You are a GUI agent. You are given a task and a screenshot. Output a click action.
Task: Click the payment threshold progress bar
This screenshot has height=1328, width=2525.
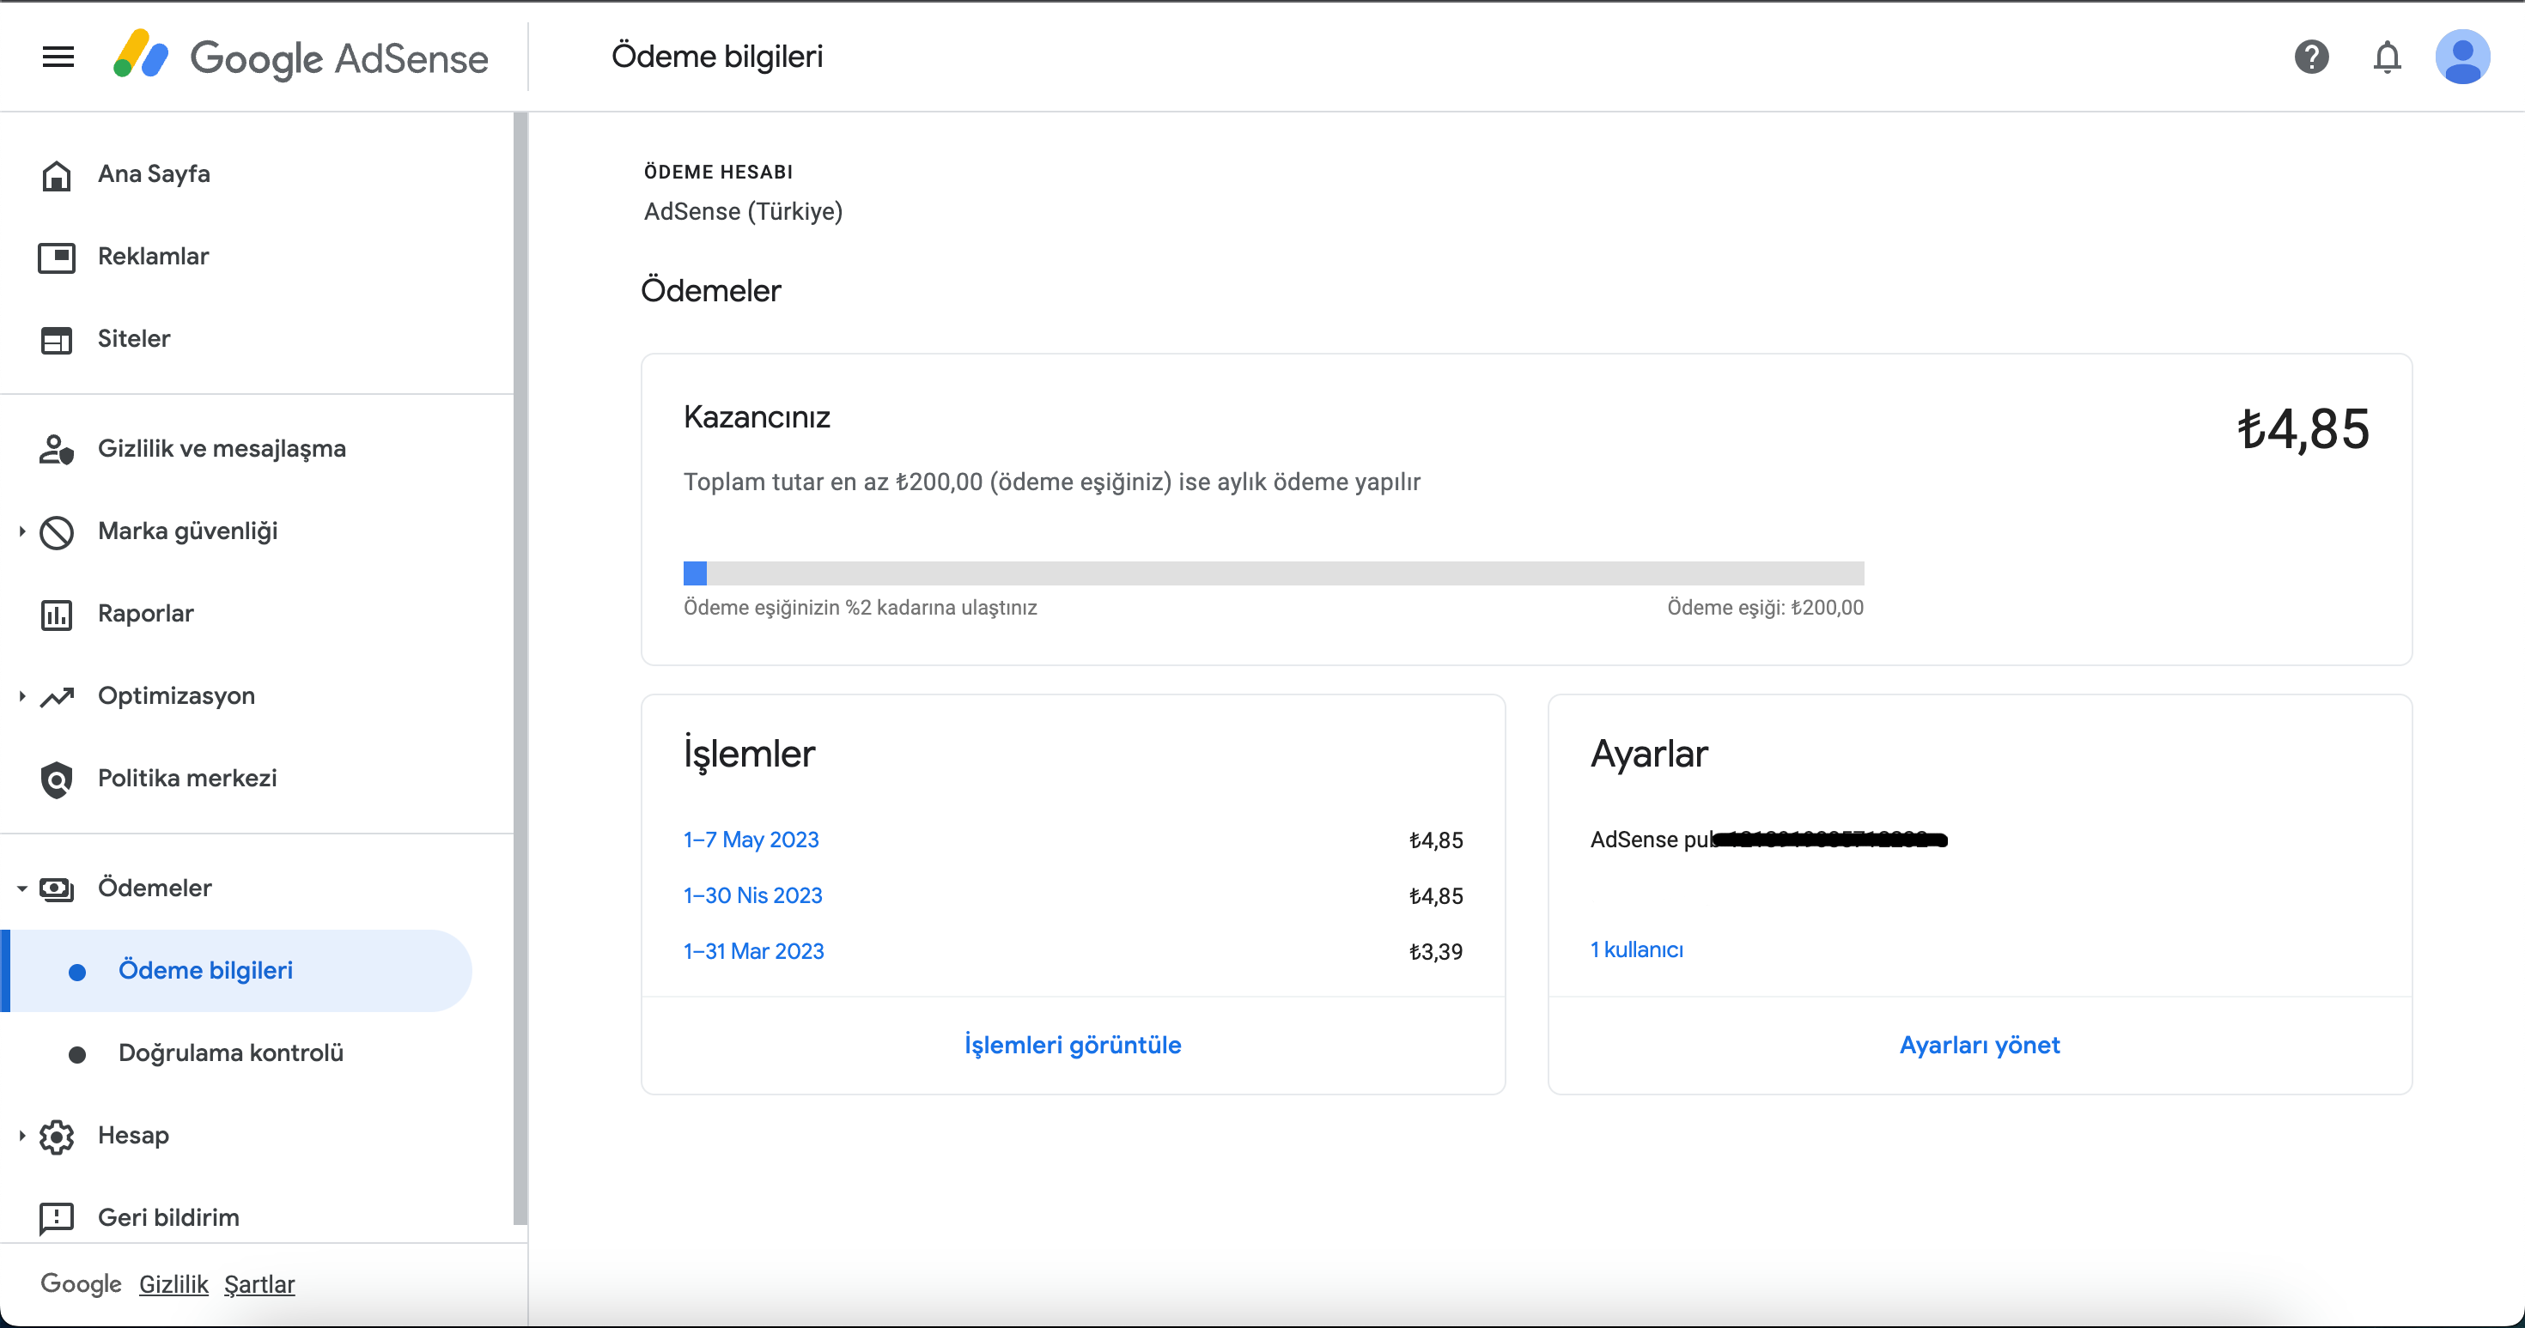(x=1274, y=573)
